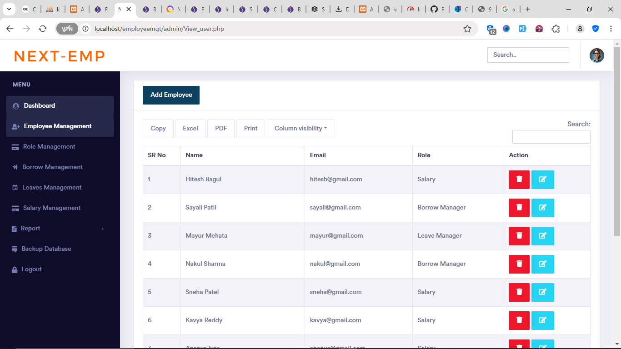Click the delete icon for Hitesh Bagul
621x349 pixels.
point(519,179)
